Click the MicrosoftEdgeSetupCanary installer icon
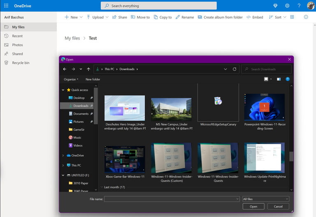 point(218,101)
